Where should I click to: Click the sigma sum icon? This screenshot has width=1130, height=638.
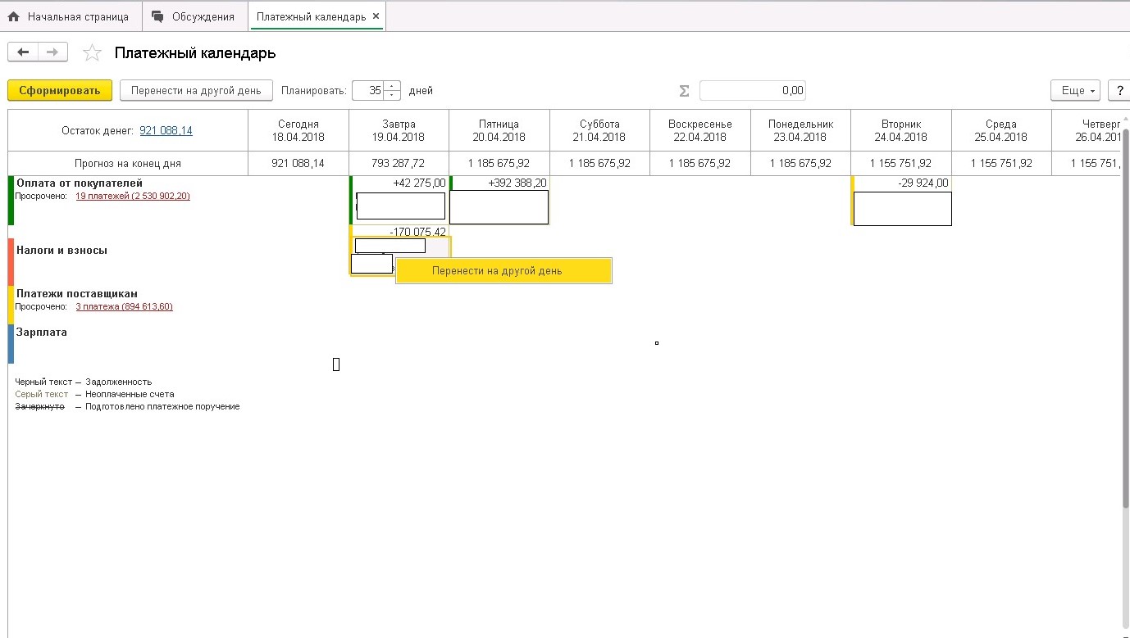coord(684,91)
